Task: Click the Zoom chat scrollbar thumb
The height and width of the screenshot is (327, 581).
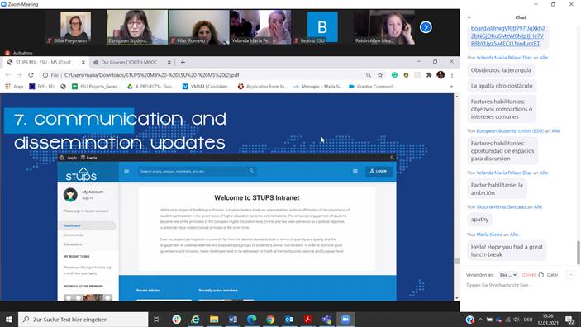Action: (x=578, y=252)
